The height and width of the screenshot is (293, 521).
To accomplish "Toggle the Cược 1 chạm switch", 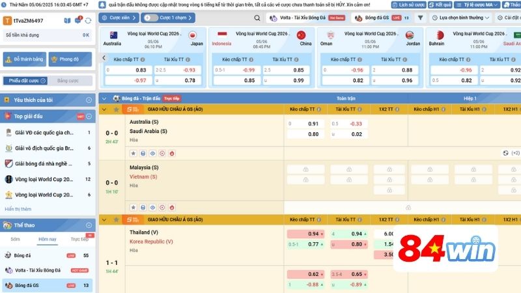I will pyautogui.click(x=150, y=18).
